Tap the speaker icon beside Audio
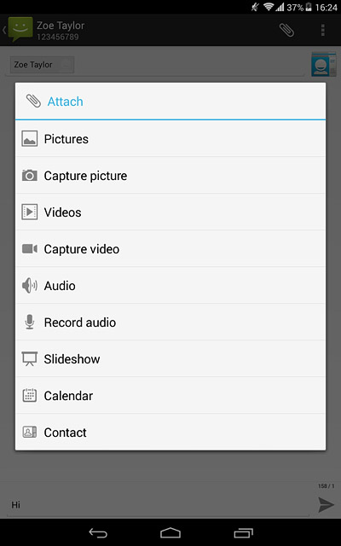 point(30,286)
